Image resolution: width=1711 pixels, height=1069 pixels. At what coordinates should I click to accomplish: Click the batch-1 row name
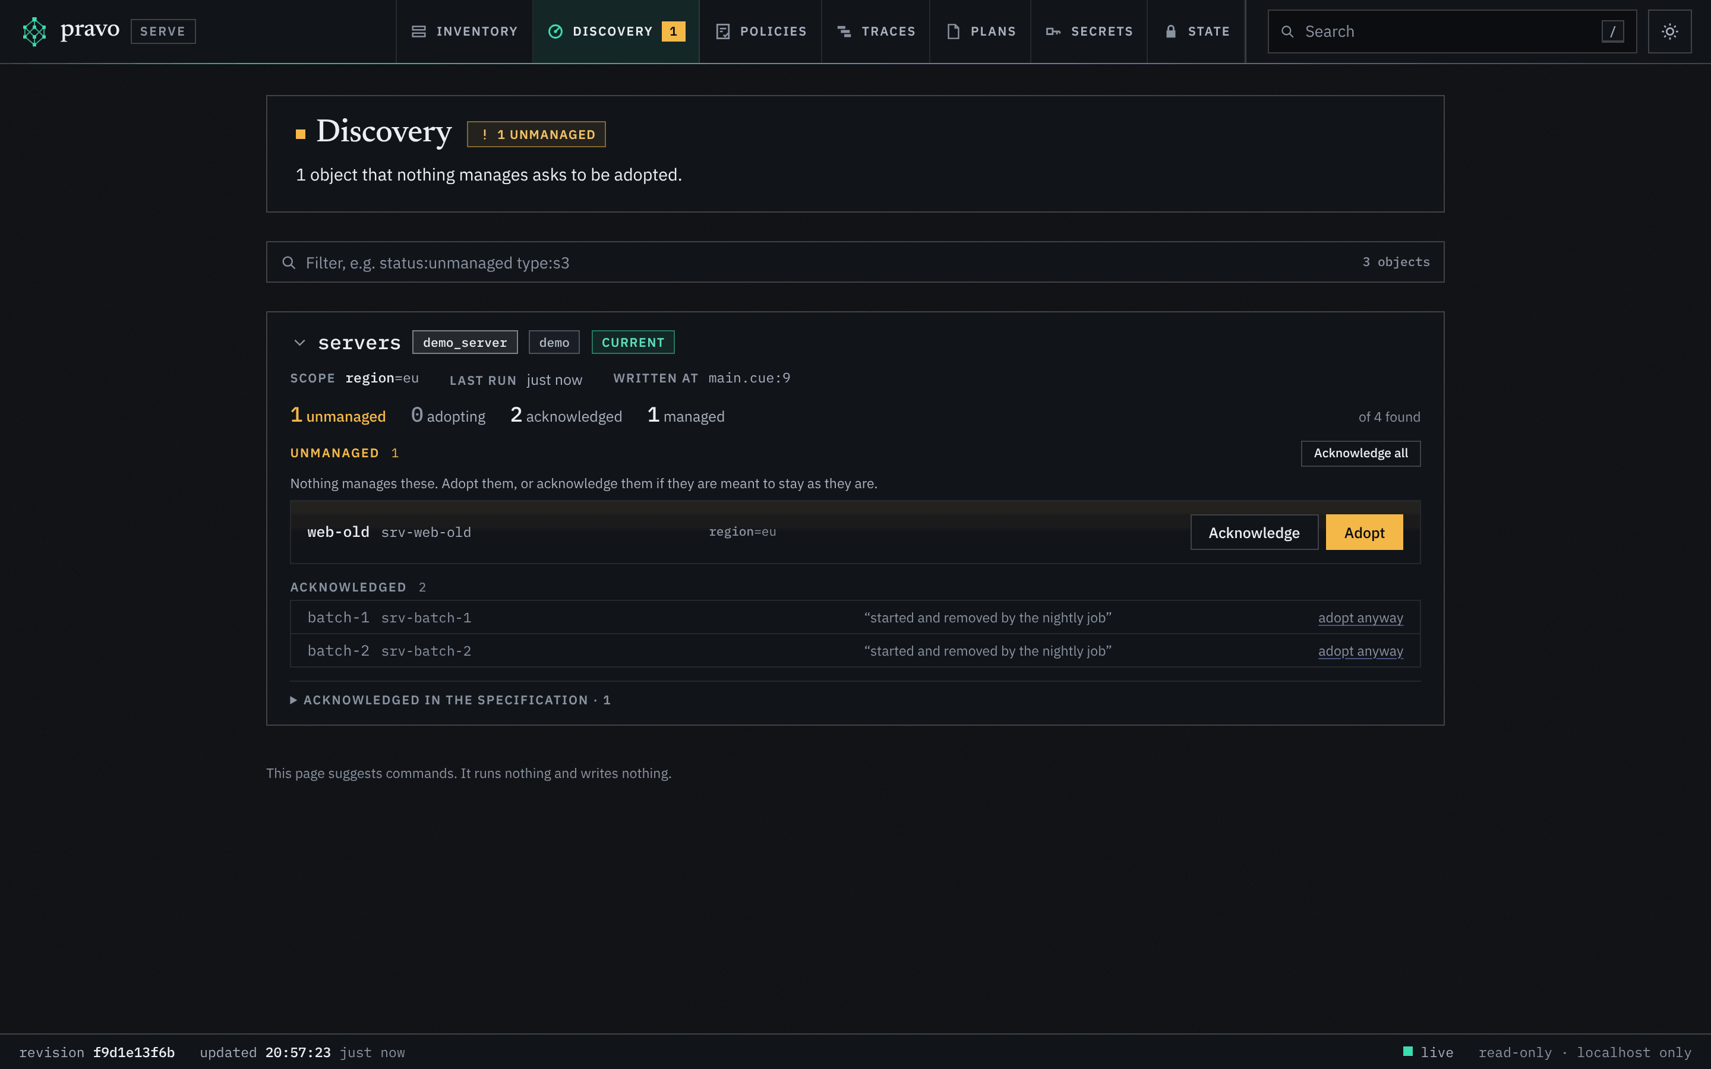tap(338, 617)
